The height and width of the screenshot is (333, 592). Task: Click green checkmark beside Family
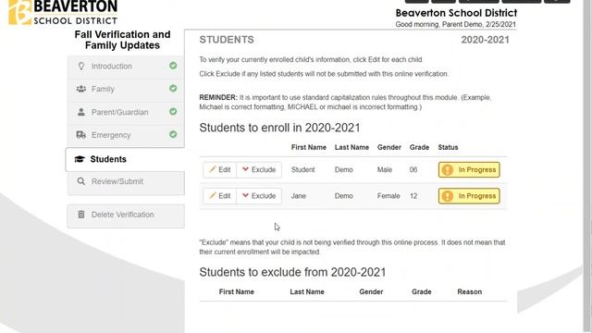pyautogui.click(x=173, y=89)
